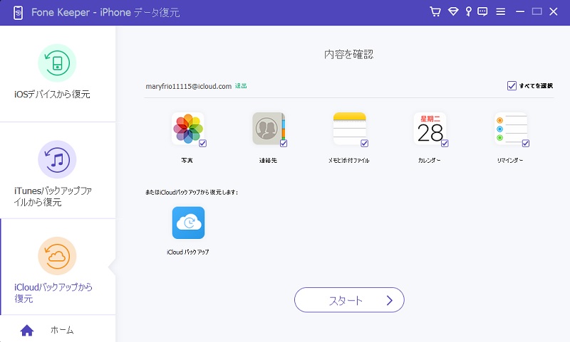Click the カレンダー label

pyautogui.click(x=430, y=160)
